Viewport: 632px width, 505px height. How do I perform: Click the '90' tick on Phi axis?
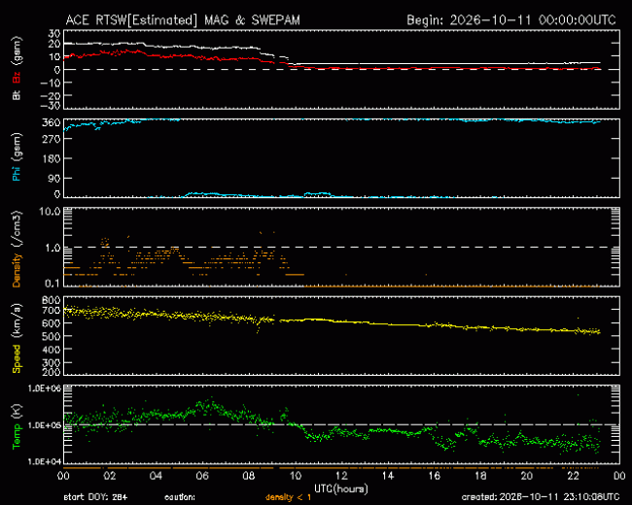click(54, 179)
